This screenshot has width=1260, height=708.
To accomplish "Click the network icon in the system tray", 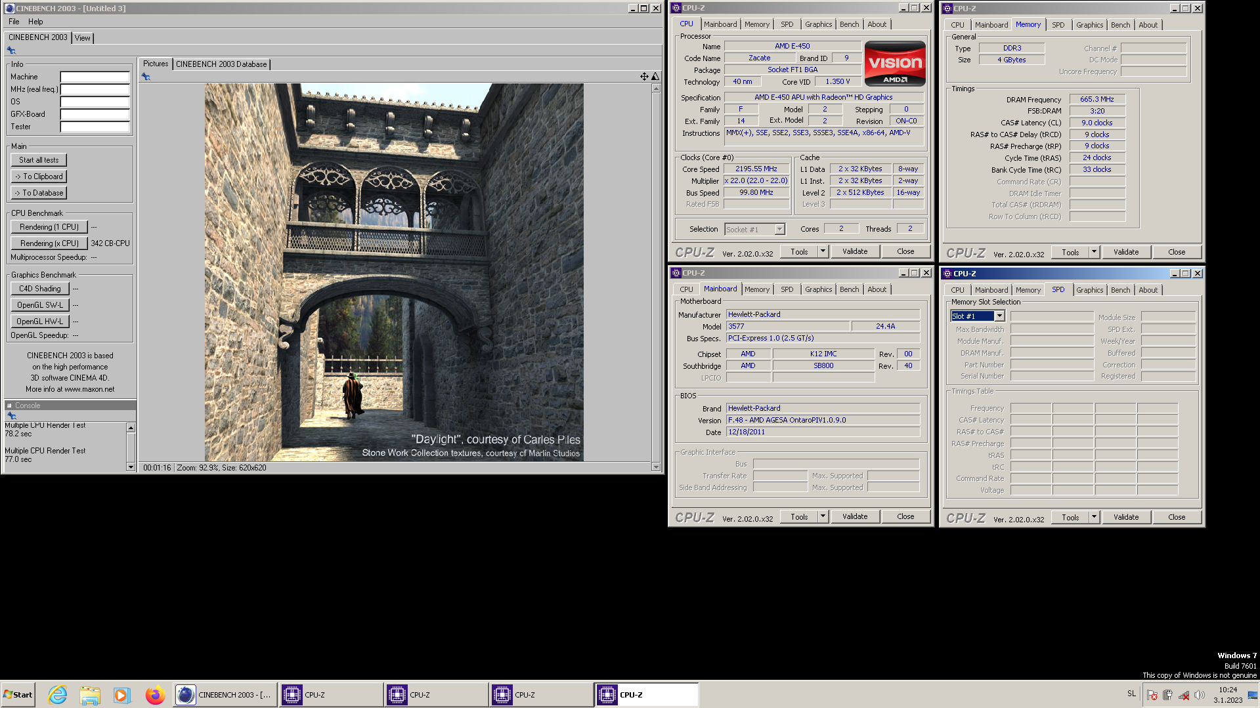I will [1183, 695].
